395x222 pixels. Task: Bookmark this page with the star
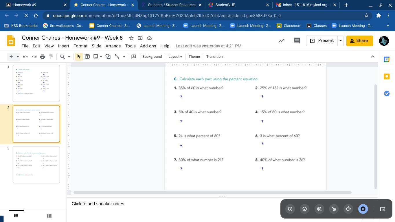pos(366,16)
